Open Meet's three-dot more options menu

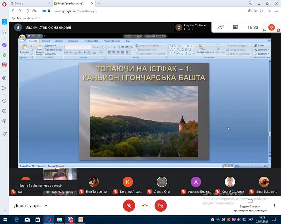[x=274, y=206]
